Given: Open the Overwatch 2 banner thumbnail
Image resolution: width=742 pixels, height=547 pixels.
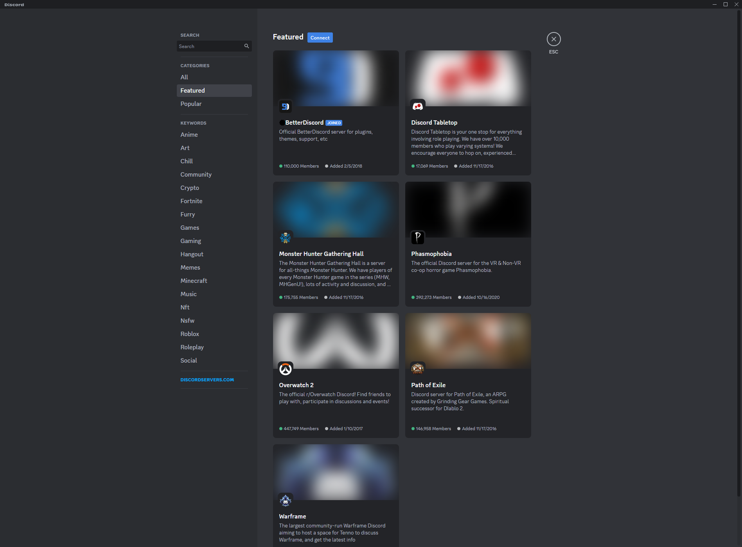Looking at the screenshot, I should [336, 341].
